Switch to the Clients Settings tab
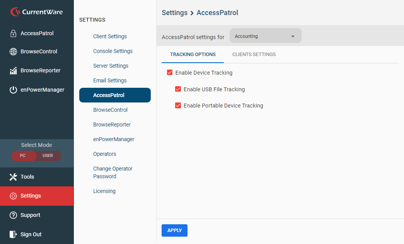The width and height of the screenshot is (404, 244). click(x=254, y=55)
